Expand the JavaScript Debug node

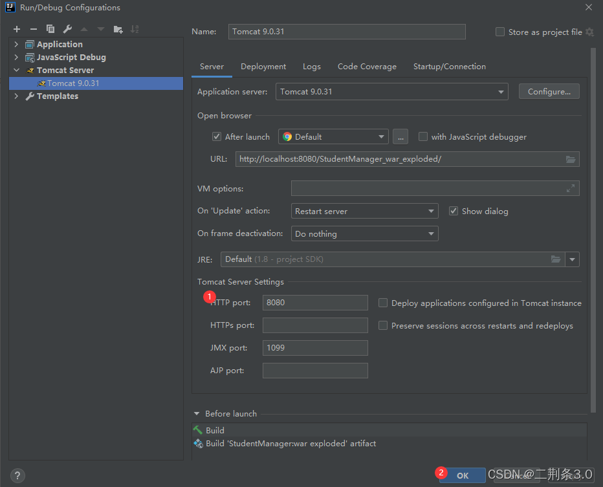(16, 58)
